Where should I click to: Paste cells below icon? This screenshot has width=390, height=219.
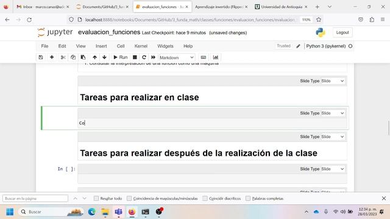(83, 57)
